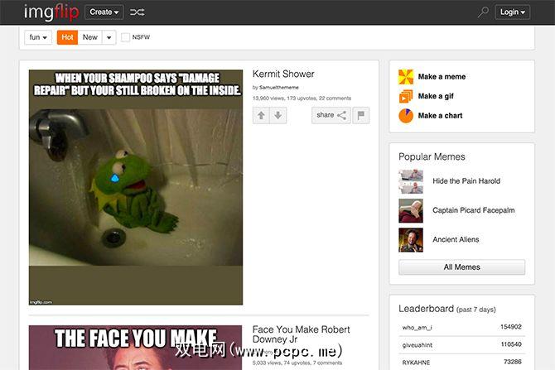
Task: Click the 154902 points value
Action: click(511, 327)
